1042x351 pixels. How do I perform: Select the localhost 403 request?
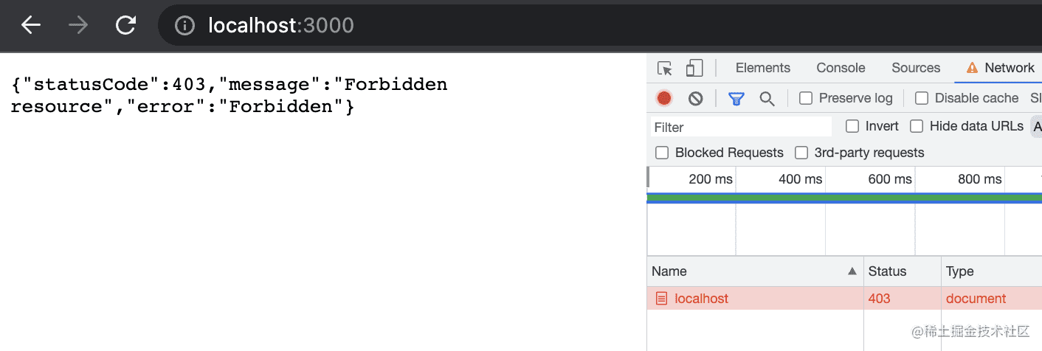click(x=701, y=299)
